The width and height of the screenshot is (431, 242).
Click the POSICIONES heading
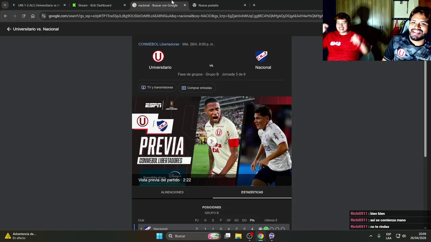[211, 207]
